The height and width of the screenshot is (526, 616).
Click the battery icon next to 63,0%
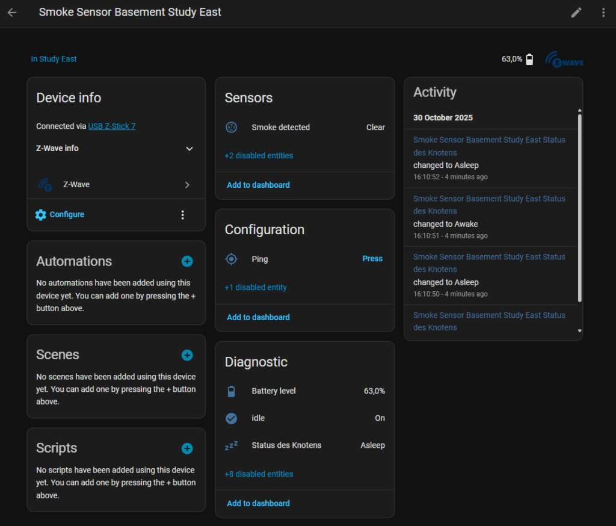(x=529, y=59)
